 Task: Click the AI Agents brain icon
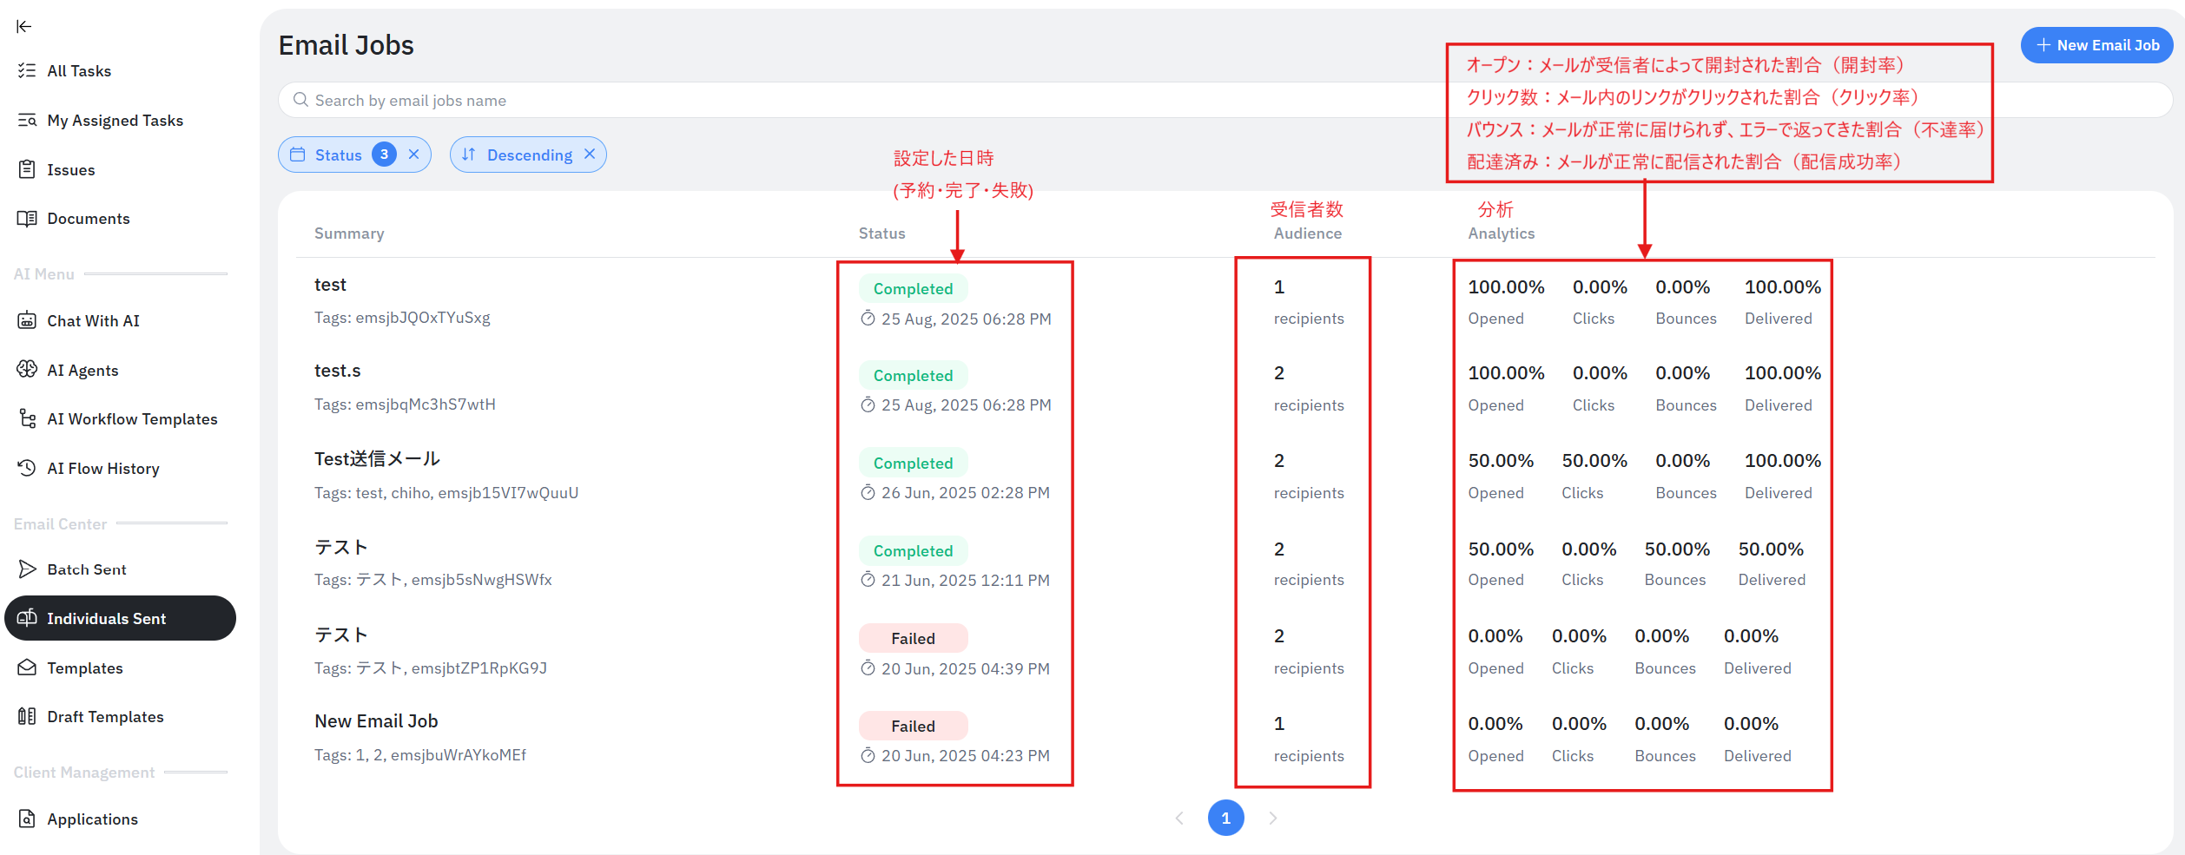27,370
